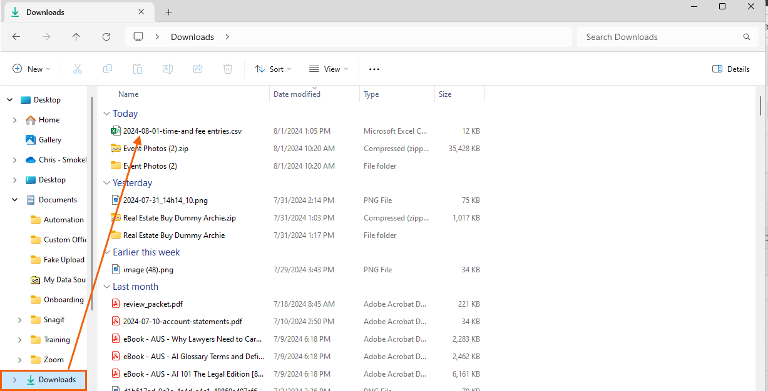768x391 pixels.
Task: Close the Downloads tab
Action: point(141,12)
